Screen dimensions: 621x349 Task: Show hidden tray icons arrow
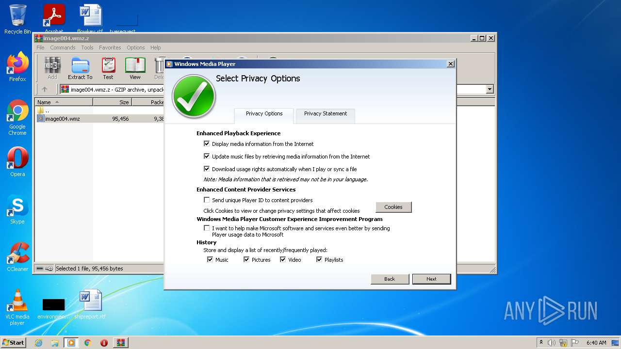click(541, 343)
